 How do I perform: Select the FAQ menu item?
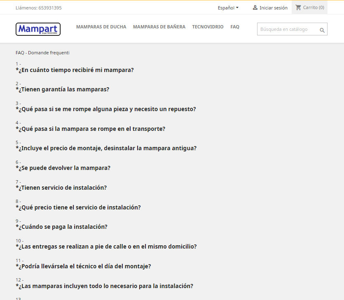tap(235, 27)
